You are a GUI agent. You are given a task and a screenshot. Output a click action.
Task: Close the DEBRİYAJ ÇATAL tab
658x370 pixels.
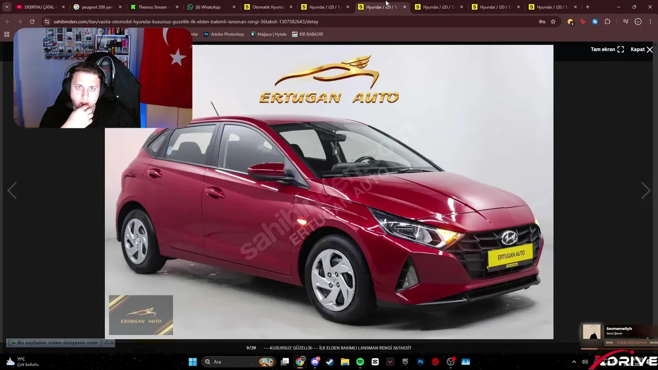tap(63, 7)
